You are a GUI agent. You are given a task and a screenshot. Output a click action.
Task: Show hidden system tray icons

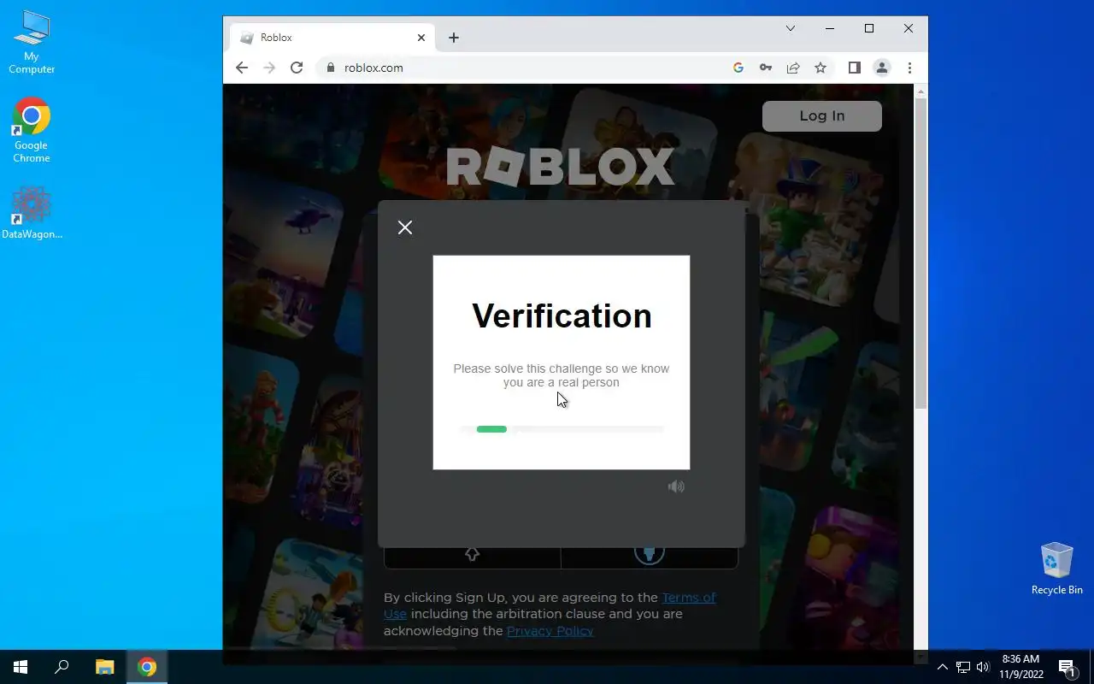943,667
